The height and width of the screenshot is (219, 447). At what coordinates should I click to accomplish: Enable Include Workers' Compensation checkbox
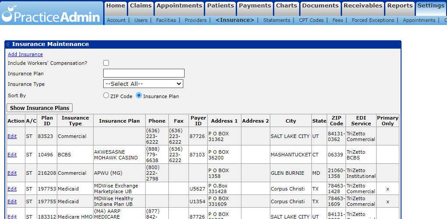tap(106, 63)
